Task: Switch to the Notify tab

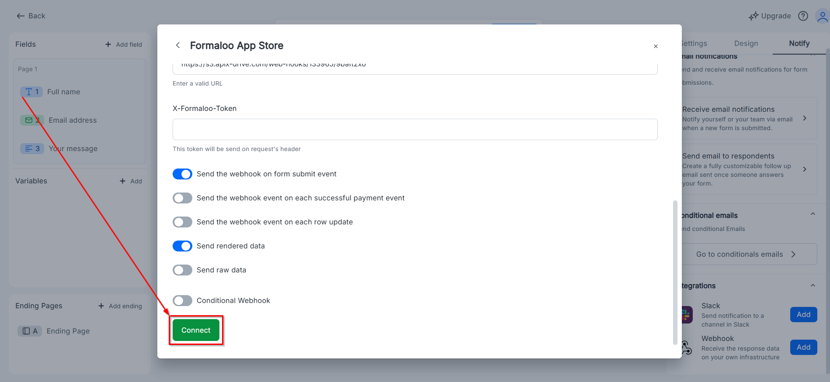Action: coord(799,44)
